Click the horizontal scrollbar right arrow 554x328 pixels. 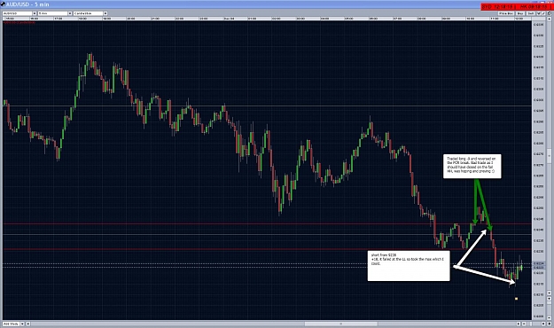(519, 324)
